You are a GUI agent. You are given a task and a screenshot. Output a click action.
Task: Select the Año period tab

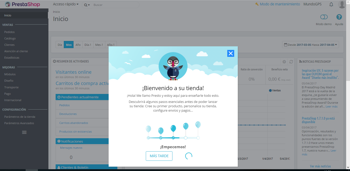(x=78, y=45)
